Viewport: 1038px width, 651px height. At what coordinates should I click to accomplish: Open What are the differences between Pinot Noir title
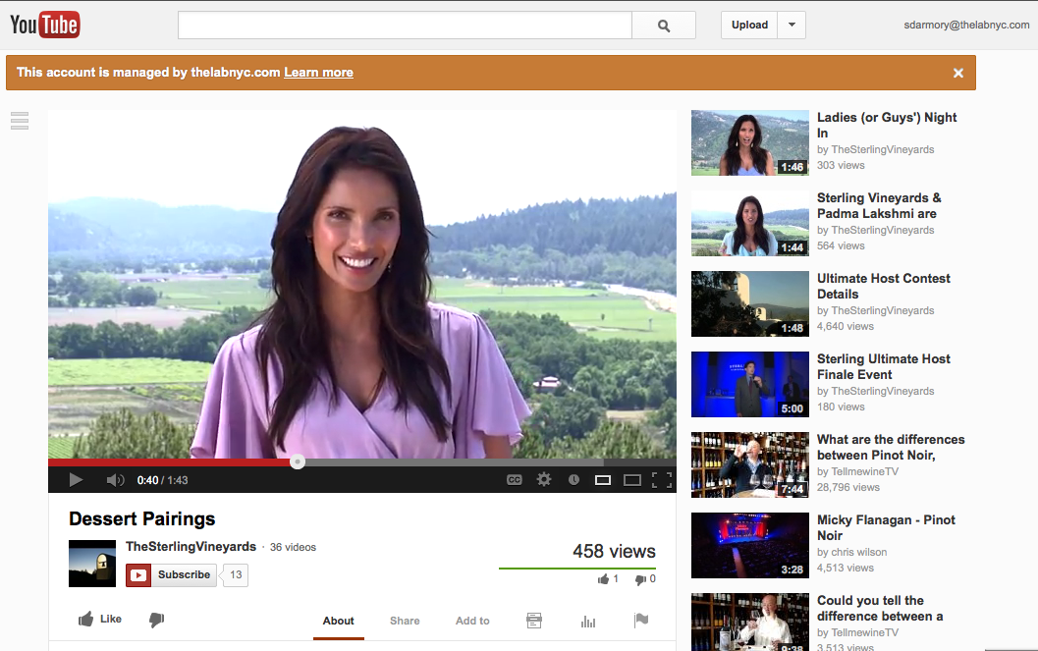891,447
